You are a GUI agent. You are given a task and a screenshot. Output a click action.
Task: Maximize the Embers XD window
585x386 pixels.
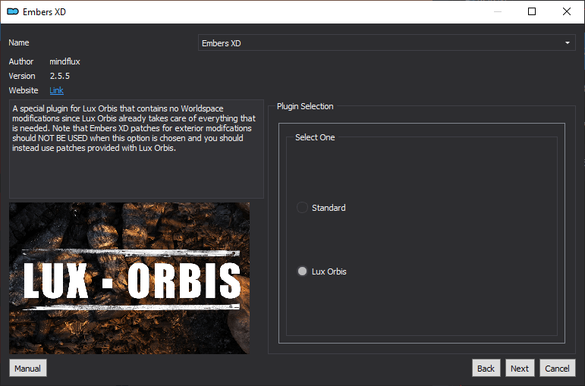click(532, 11)
